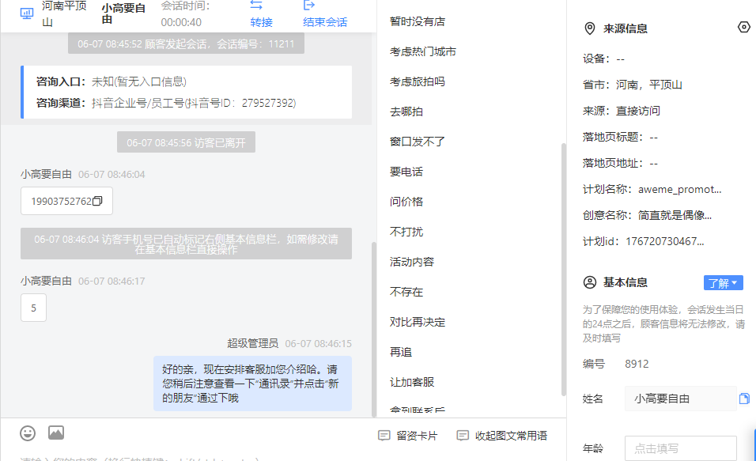Click the 留资卡片 button
The width and height of the screenshot is (756, 461).
(x=408, y=436)
